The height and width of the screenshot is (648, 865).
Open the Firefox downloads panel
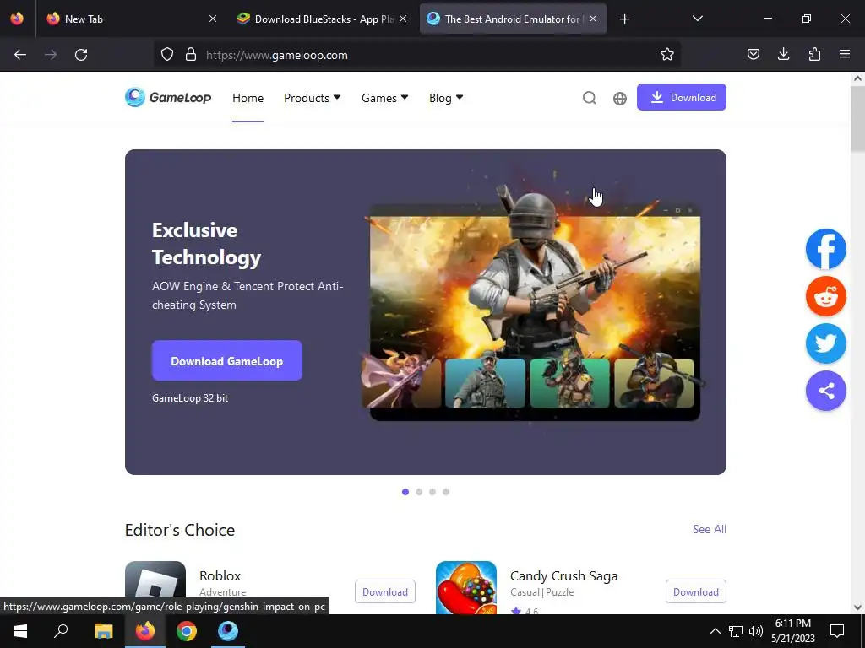point(783,55)
